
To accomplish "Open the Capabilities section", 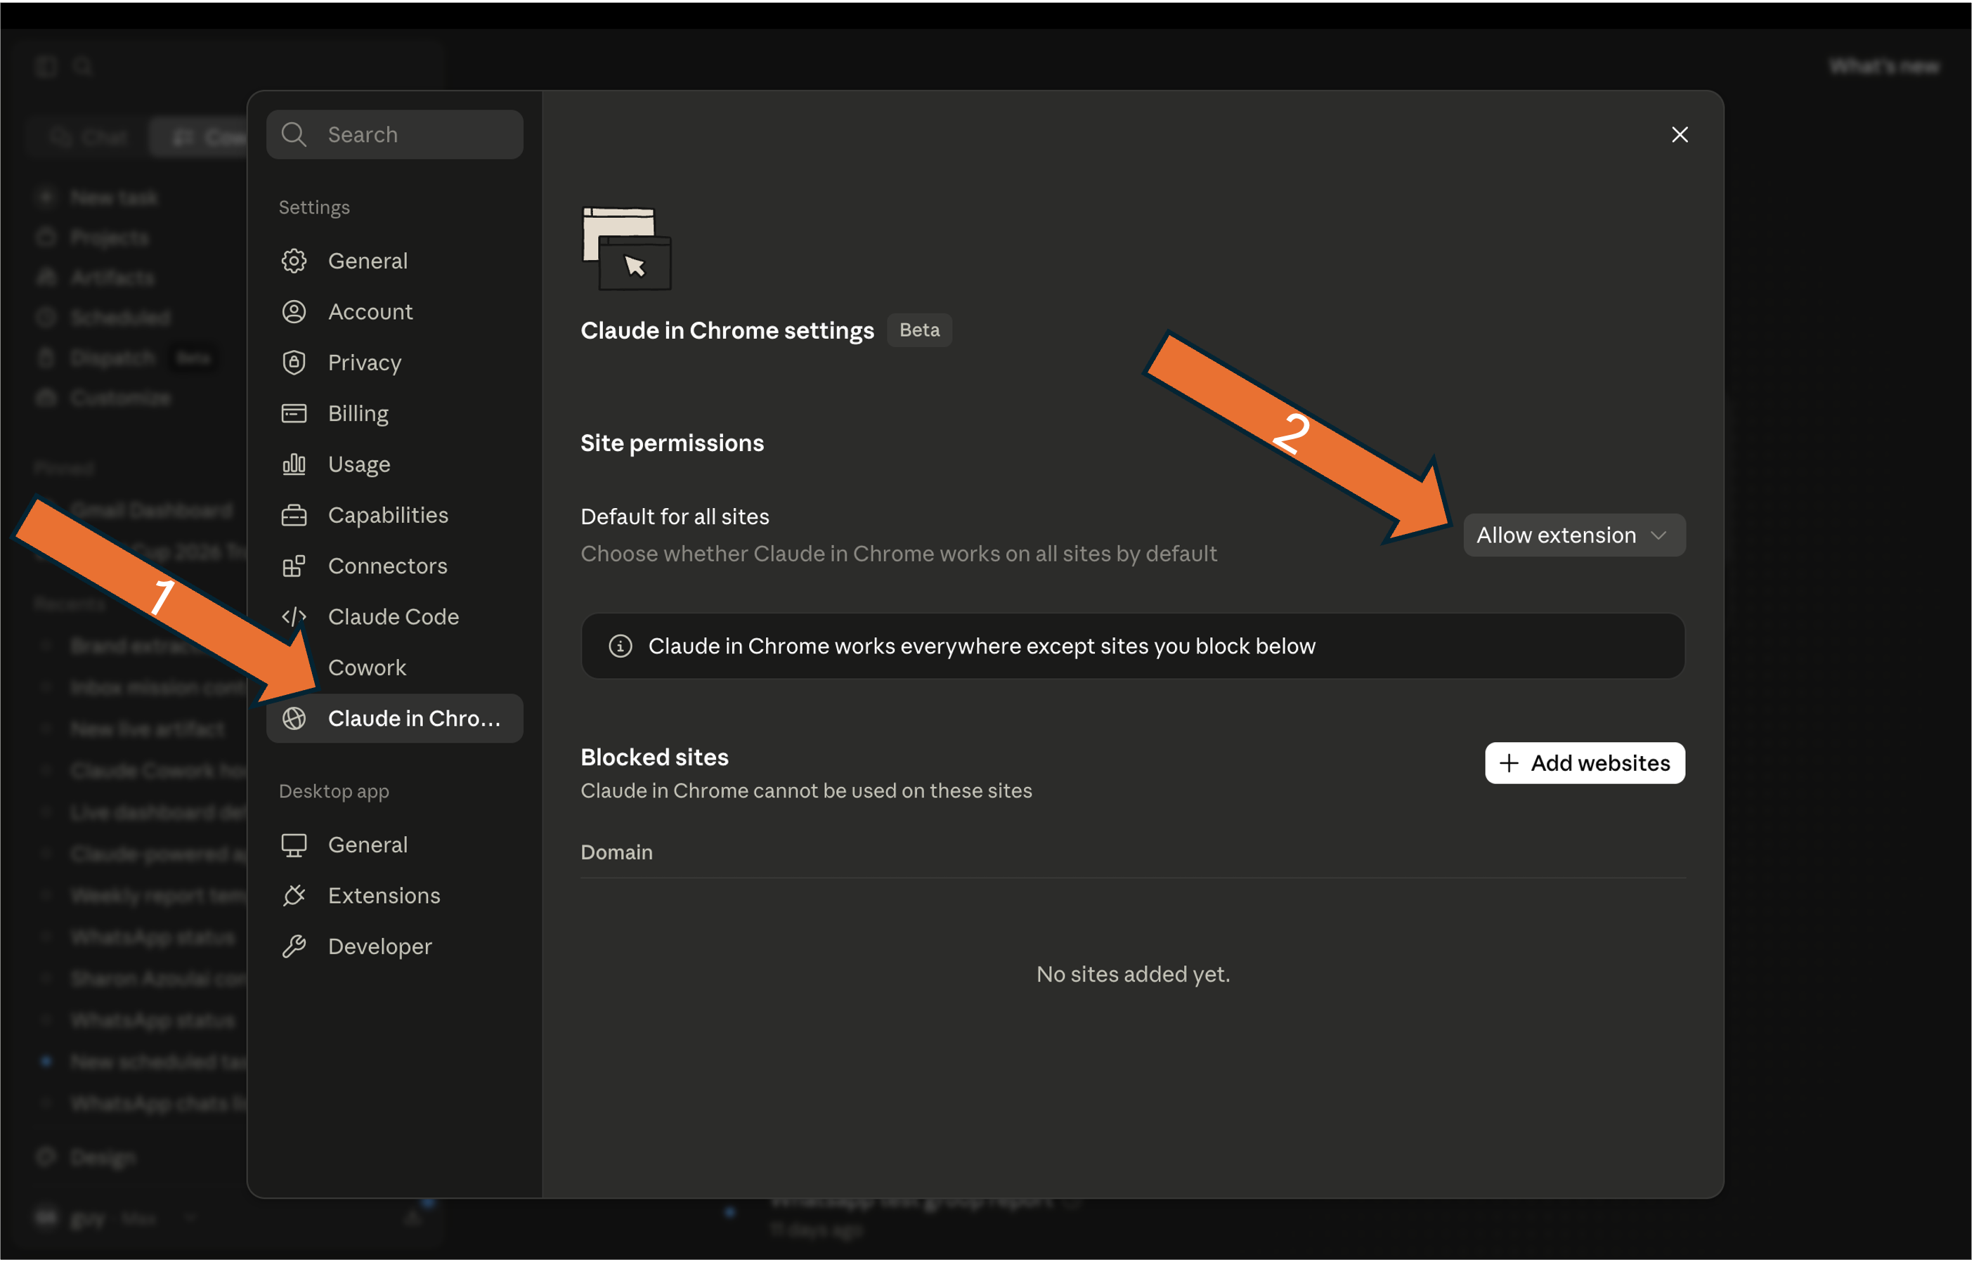I will pos(394,514).
